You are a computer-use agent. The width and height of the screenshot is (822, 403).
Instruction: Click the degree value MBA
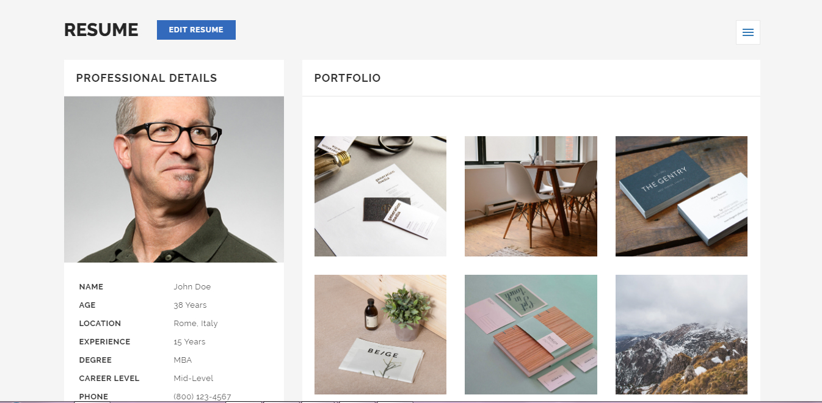click(x=183, y=360)
